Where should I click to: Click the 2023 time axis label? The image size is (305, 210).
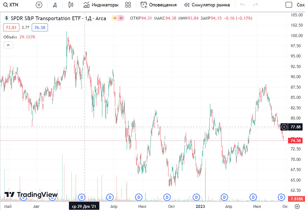click(x=200, y=206)
